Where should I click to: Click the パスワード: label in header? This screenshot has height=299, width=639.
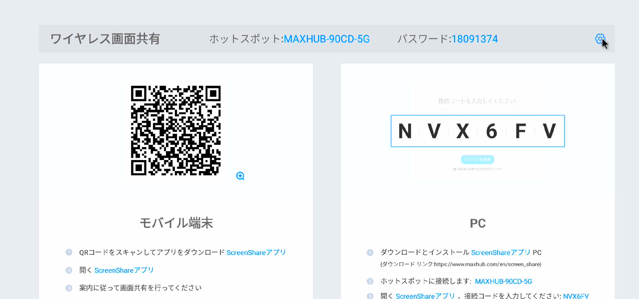pos(424,39)
